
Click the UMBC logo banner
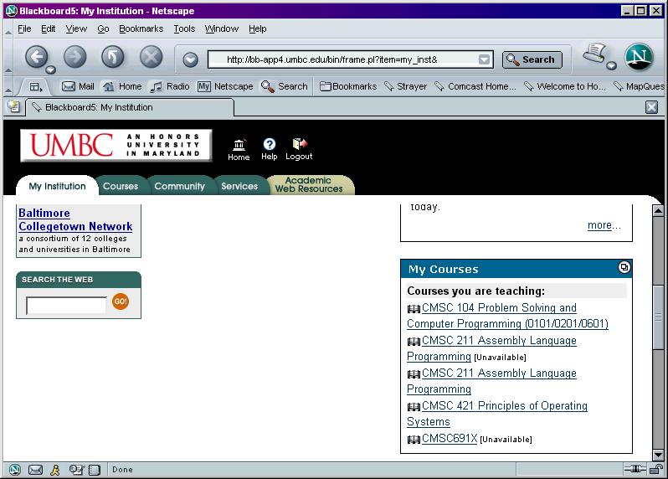pyautogui.click(x=116, y=146)
